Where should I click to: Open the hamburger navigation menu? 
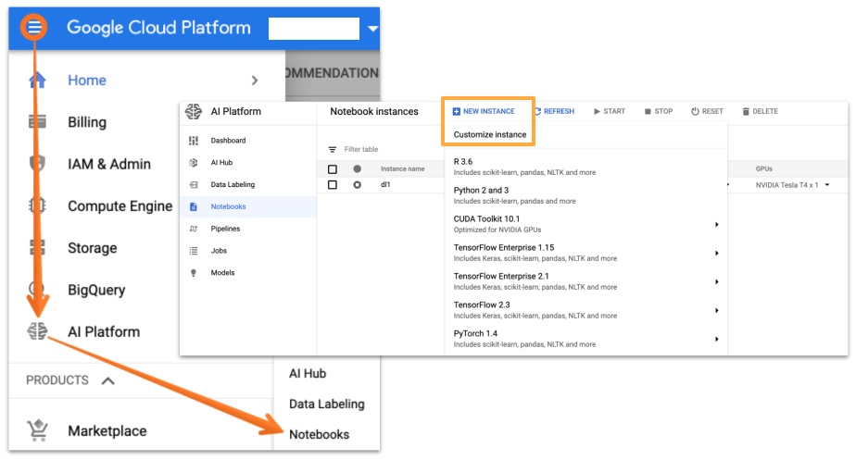[x=34, y=28]
